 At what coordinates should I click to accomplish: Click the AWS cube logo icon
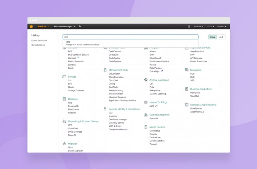tap(31, 26)
